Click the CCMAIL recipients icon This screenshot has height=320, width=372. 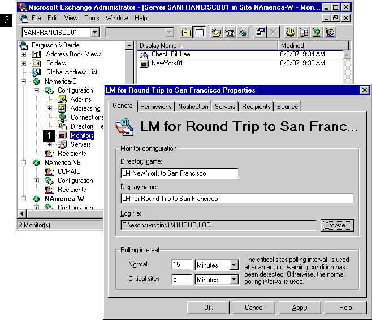49,172
